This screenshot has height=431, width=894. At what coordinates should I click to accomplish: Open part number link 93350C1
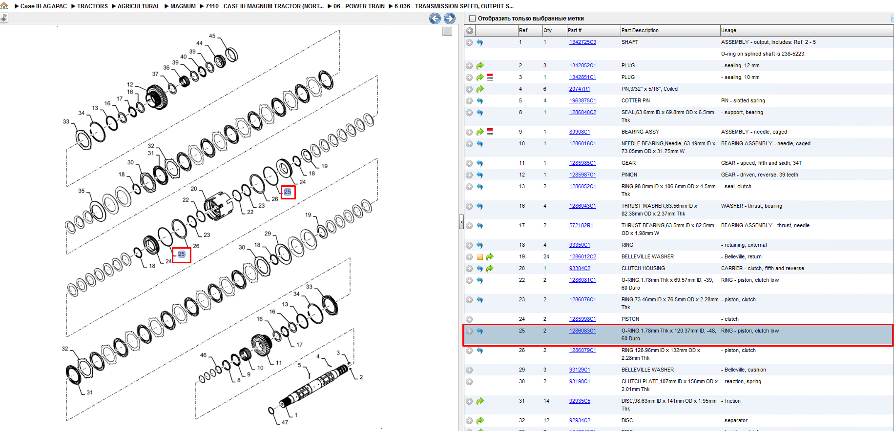pyautogui.click(x=580, y=245)
